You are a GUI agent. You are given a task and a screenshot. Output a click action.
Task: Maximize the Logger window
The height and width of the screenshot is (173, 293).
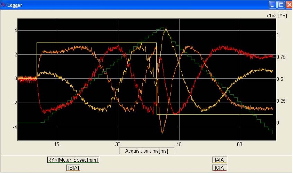tap(281, 5)
